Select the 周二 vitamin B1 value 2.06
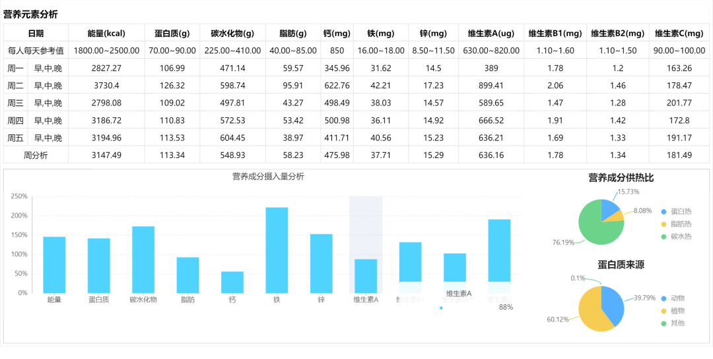Screen dimensions: 713x359 pos(555,86)
